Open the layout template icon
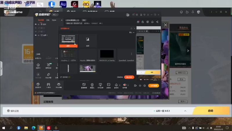 (x=148, y=22)
